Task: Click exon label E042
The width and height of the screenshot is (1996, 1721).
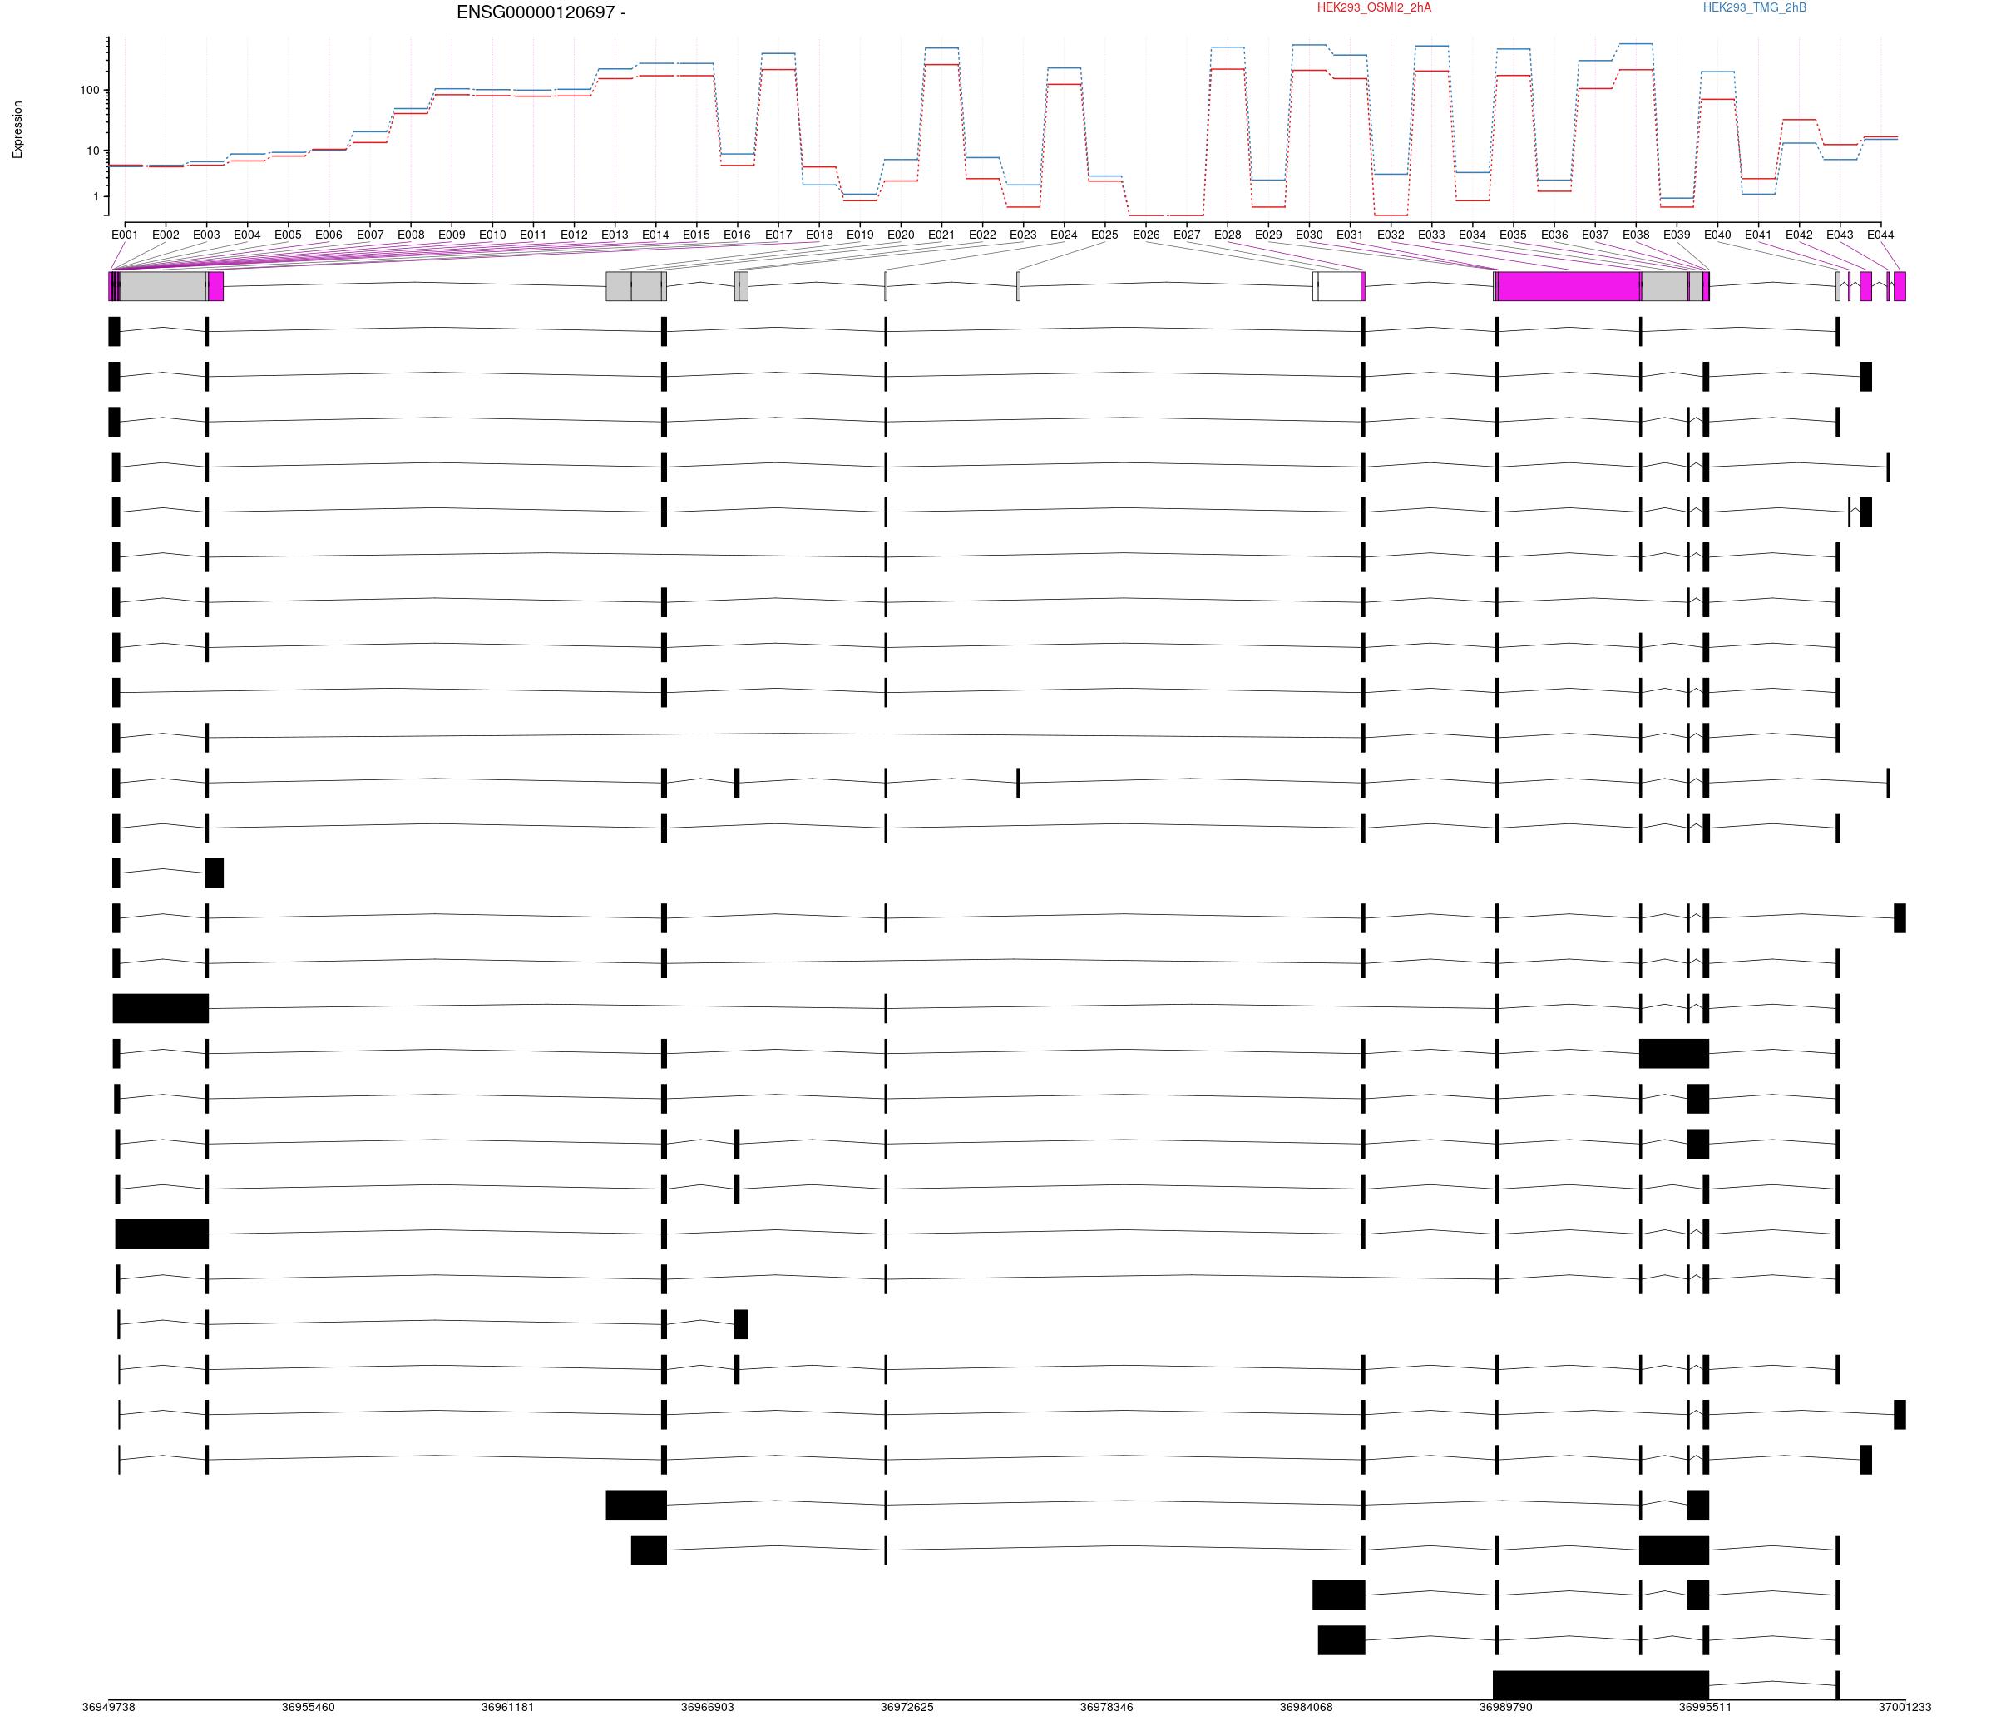Action: (1799, 235)
